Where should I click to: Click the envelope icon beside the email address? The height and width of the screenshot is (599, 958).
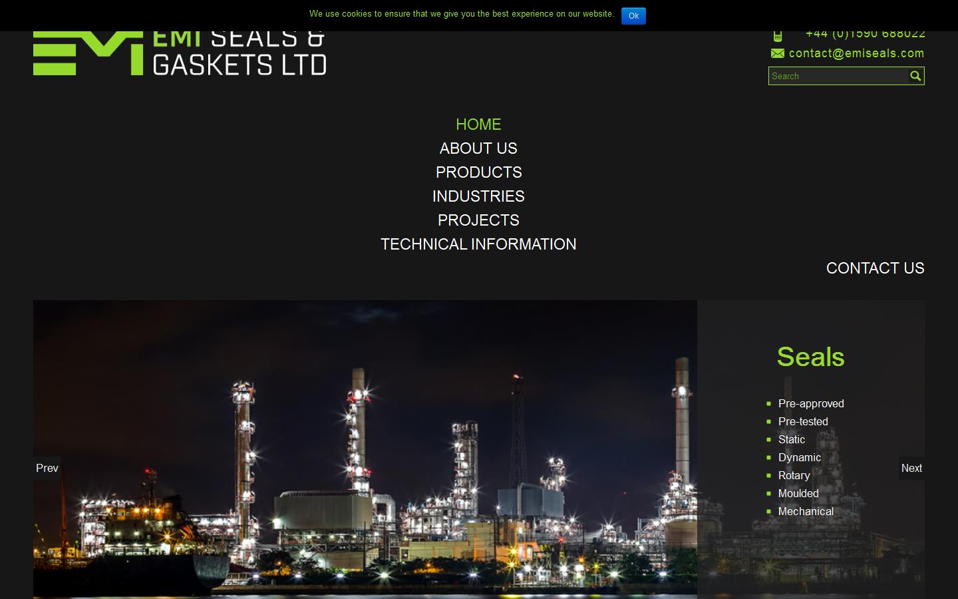click(777, 53)
